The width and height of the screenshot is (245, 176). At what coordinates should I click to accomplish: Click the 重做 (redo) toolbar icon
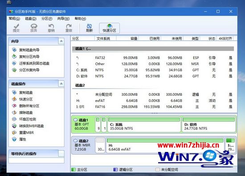point(69,28)
